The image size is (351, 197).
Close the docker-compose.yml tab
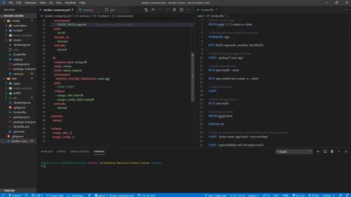tap(72, 10)
